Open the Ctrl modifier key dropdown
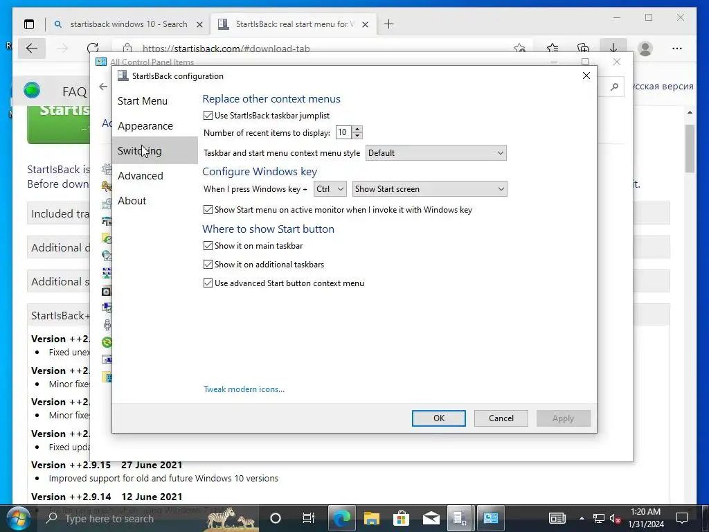The width and height of the screenshot is (709, 532). tap(330, 189)
